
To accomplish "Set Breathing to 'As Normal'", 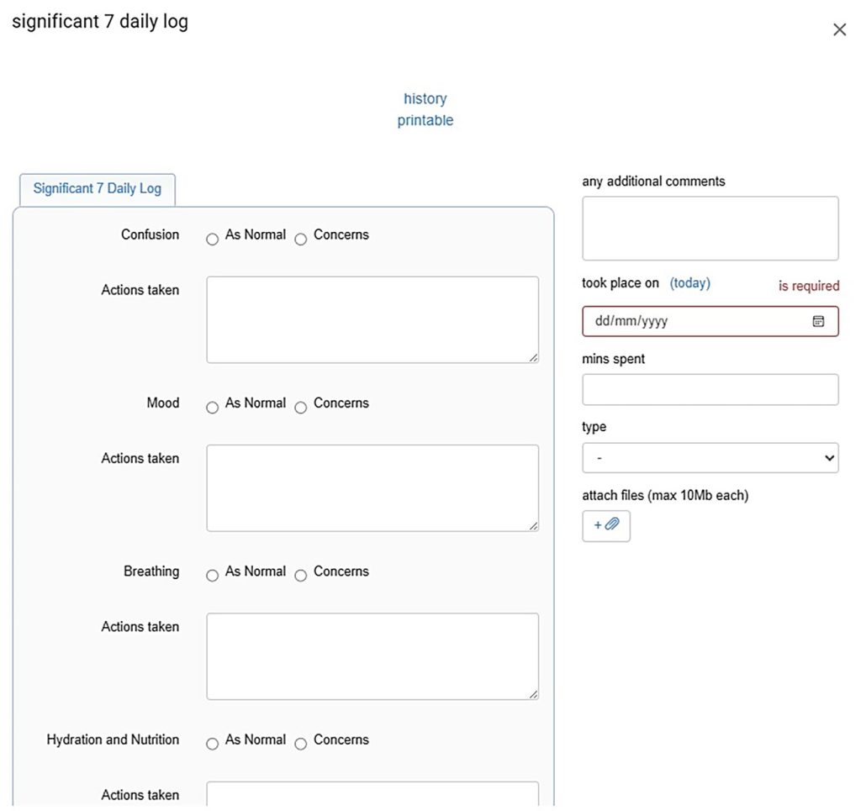I will 212,576.
